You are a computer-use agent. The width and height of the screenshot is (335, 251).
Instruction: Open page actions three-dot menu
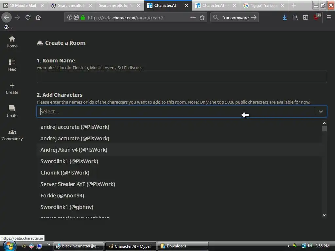(193, 18)
